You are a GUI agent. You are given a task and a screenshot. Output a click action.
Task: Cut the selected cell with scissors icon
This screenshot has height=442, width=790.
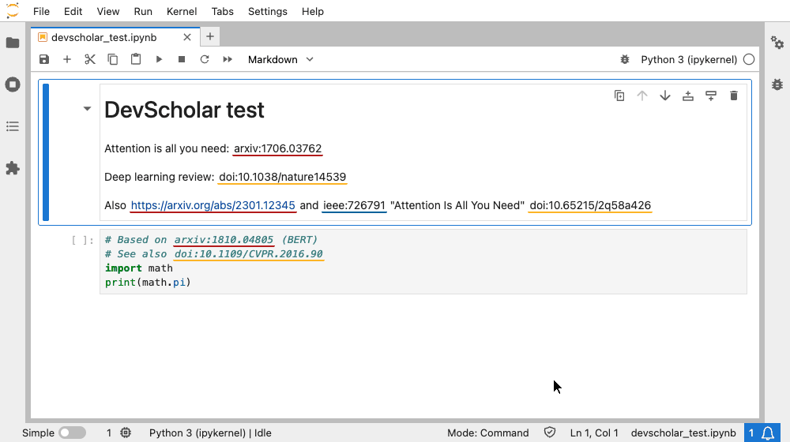pos(90,59)
